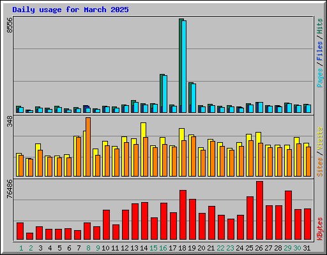Click the hits bar for day 19

(190, 98)
